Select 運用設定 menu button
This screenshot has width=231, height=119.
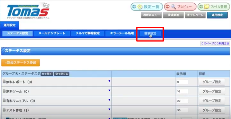(x=217, y=15)
